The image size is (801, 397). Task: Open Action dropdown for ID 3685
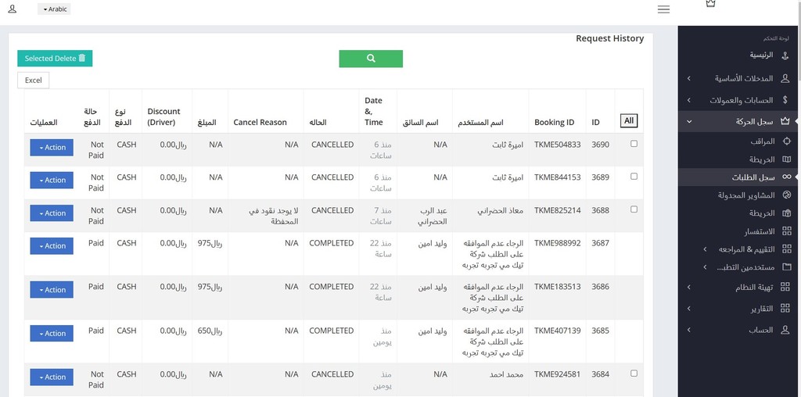(x=52, y=334)
